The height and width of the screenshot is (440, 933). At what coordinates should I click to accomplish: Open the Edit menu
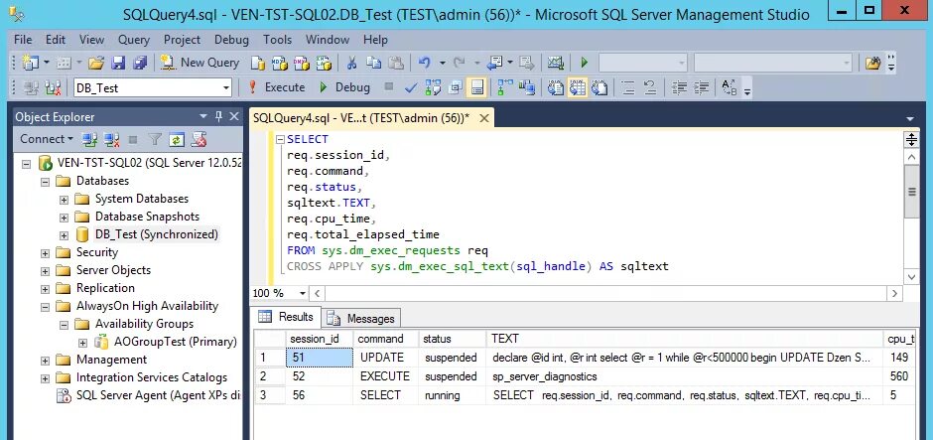coord(56,40)
